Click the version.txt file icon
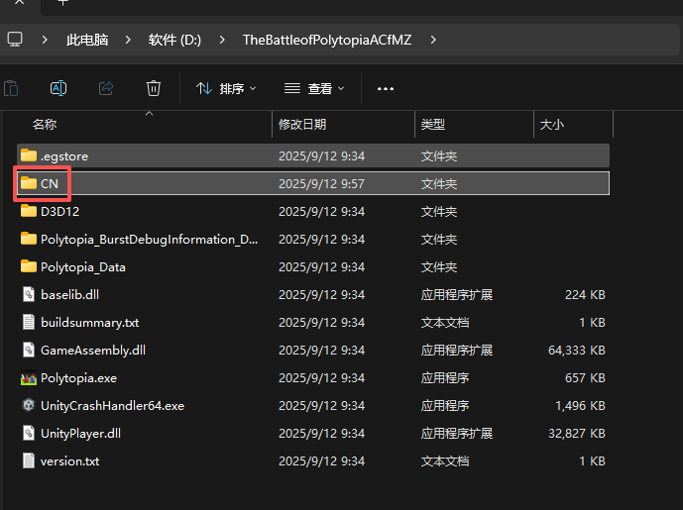683x510 pixels. point(29,460)
